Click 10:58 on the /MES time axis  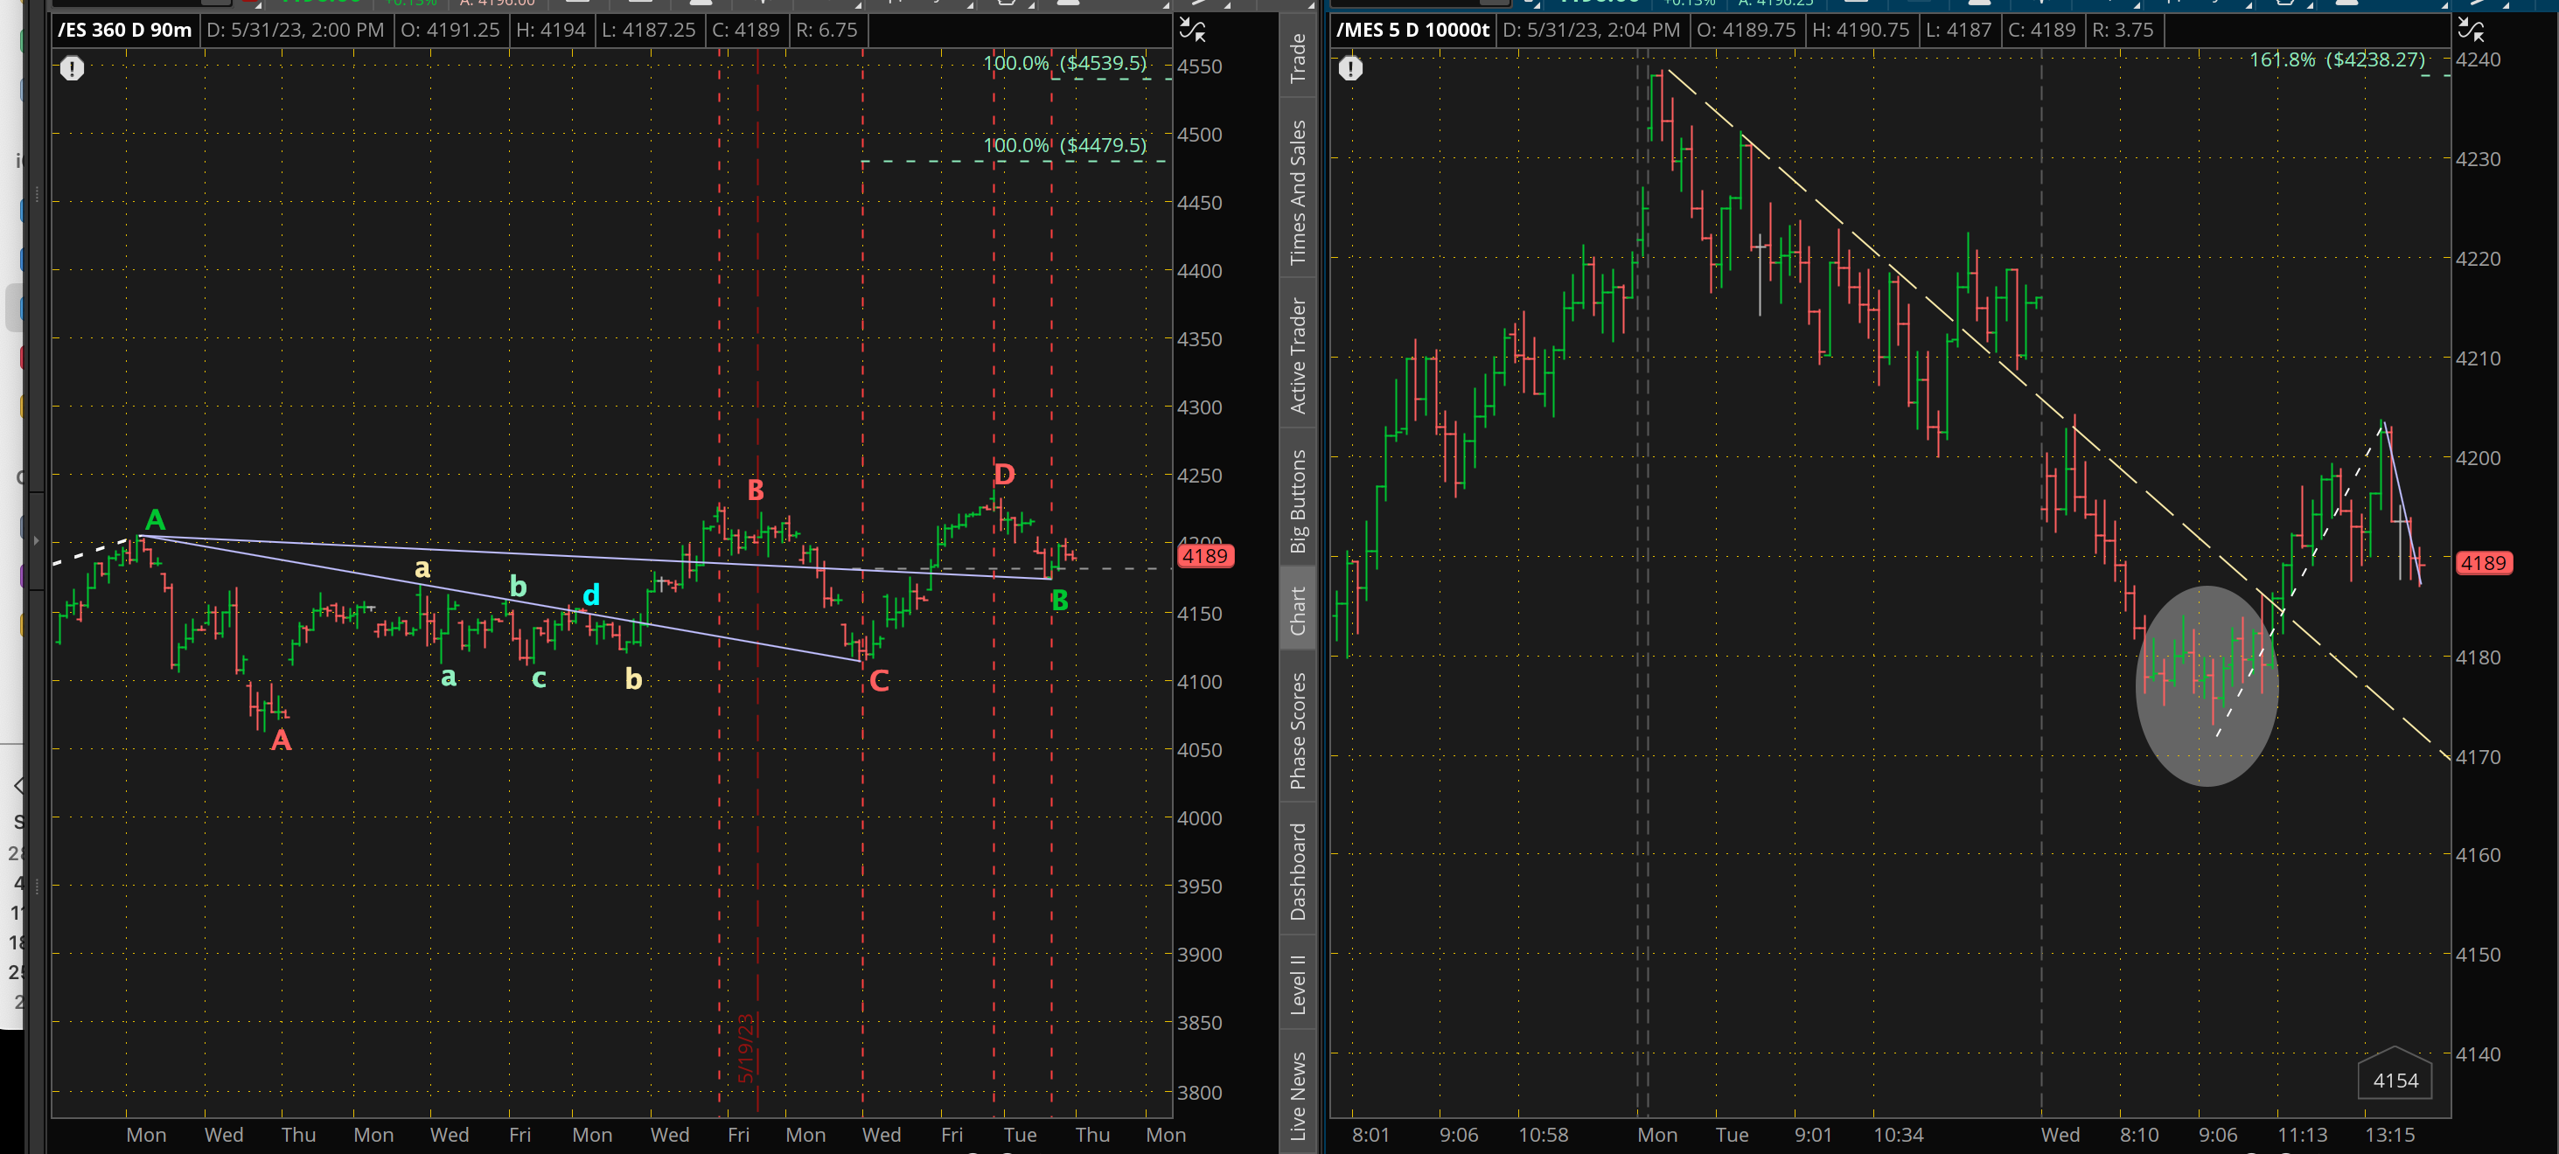point(1544,1134)
